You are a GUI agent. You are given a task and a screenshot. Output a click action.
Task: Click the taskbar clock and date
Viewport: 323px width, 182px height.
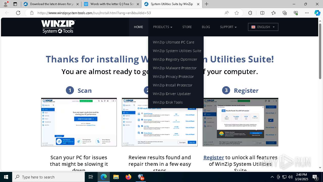click(301, 177)
